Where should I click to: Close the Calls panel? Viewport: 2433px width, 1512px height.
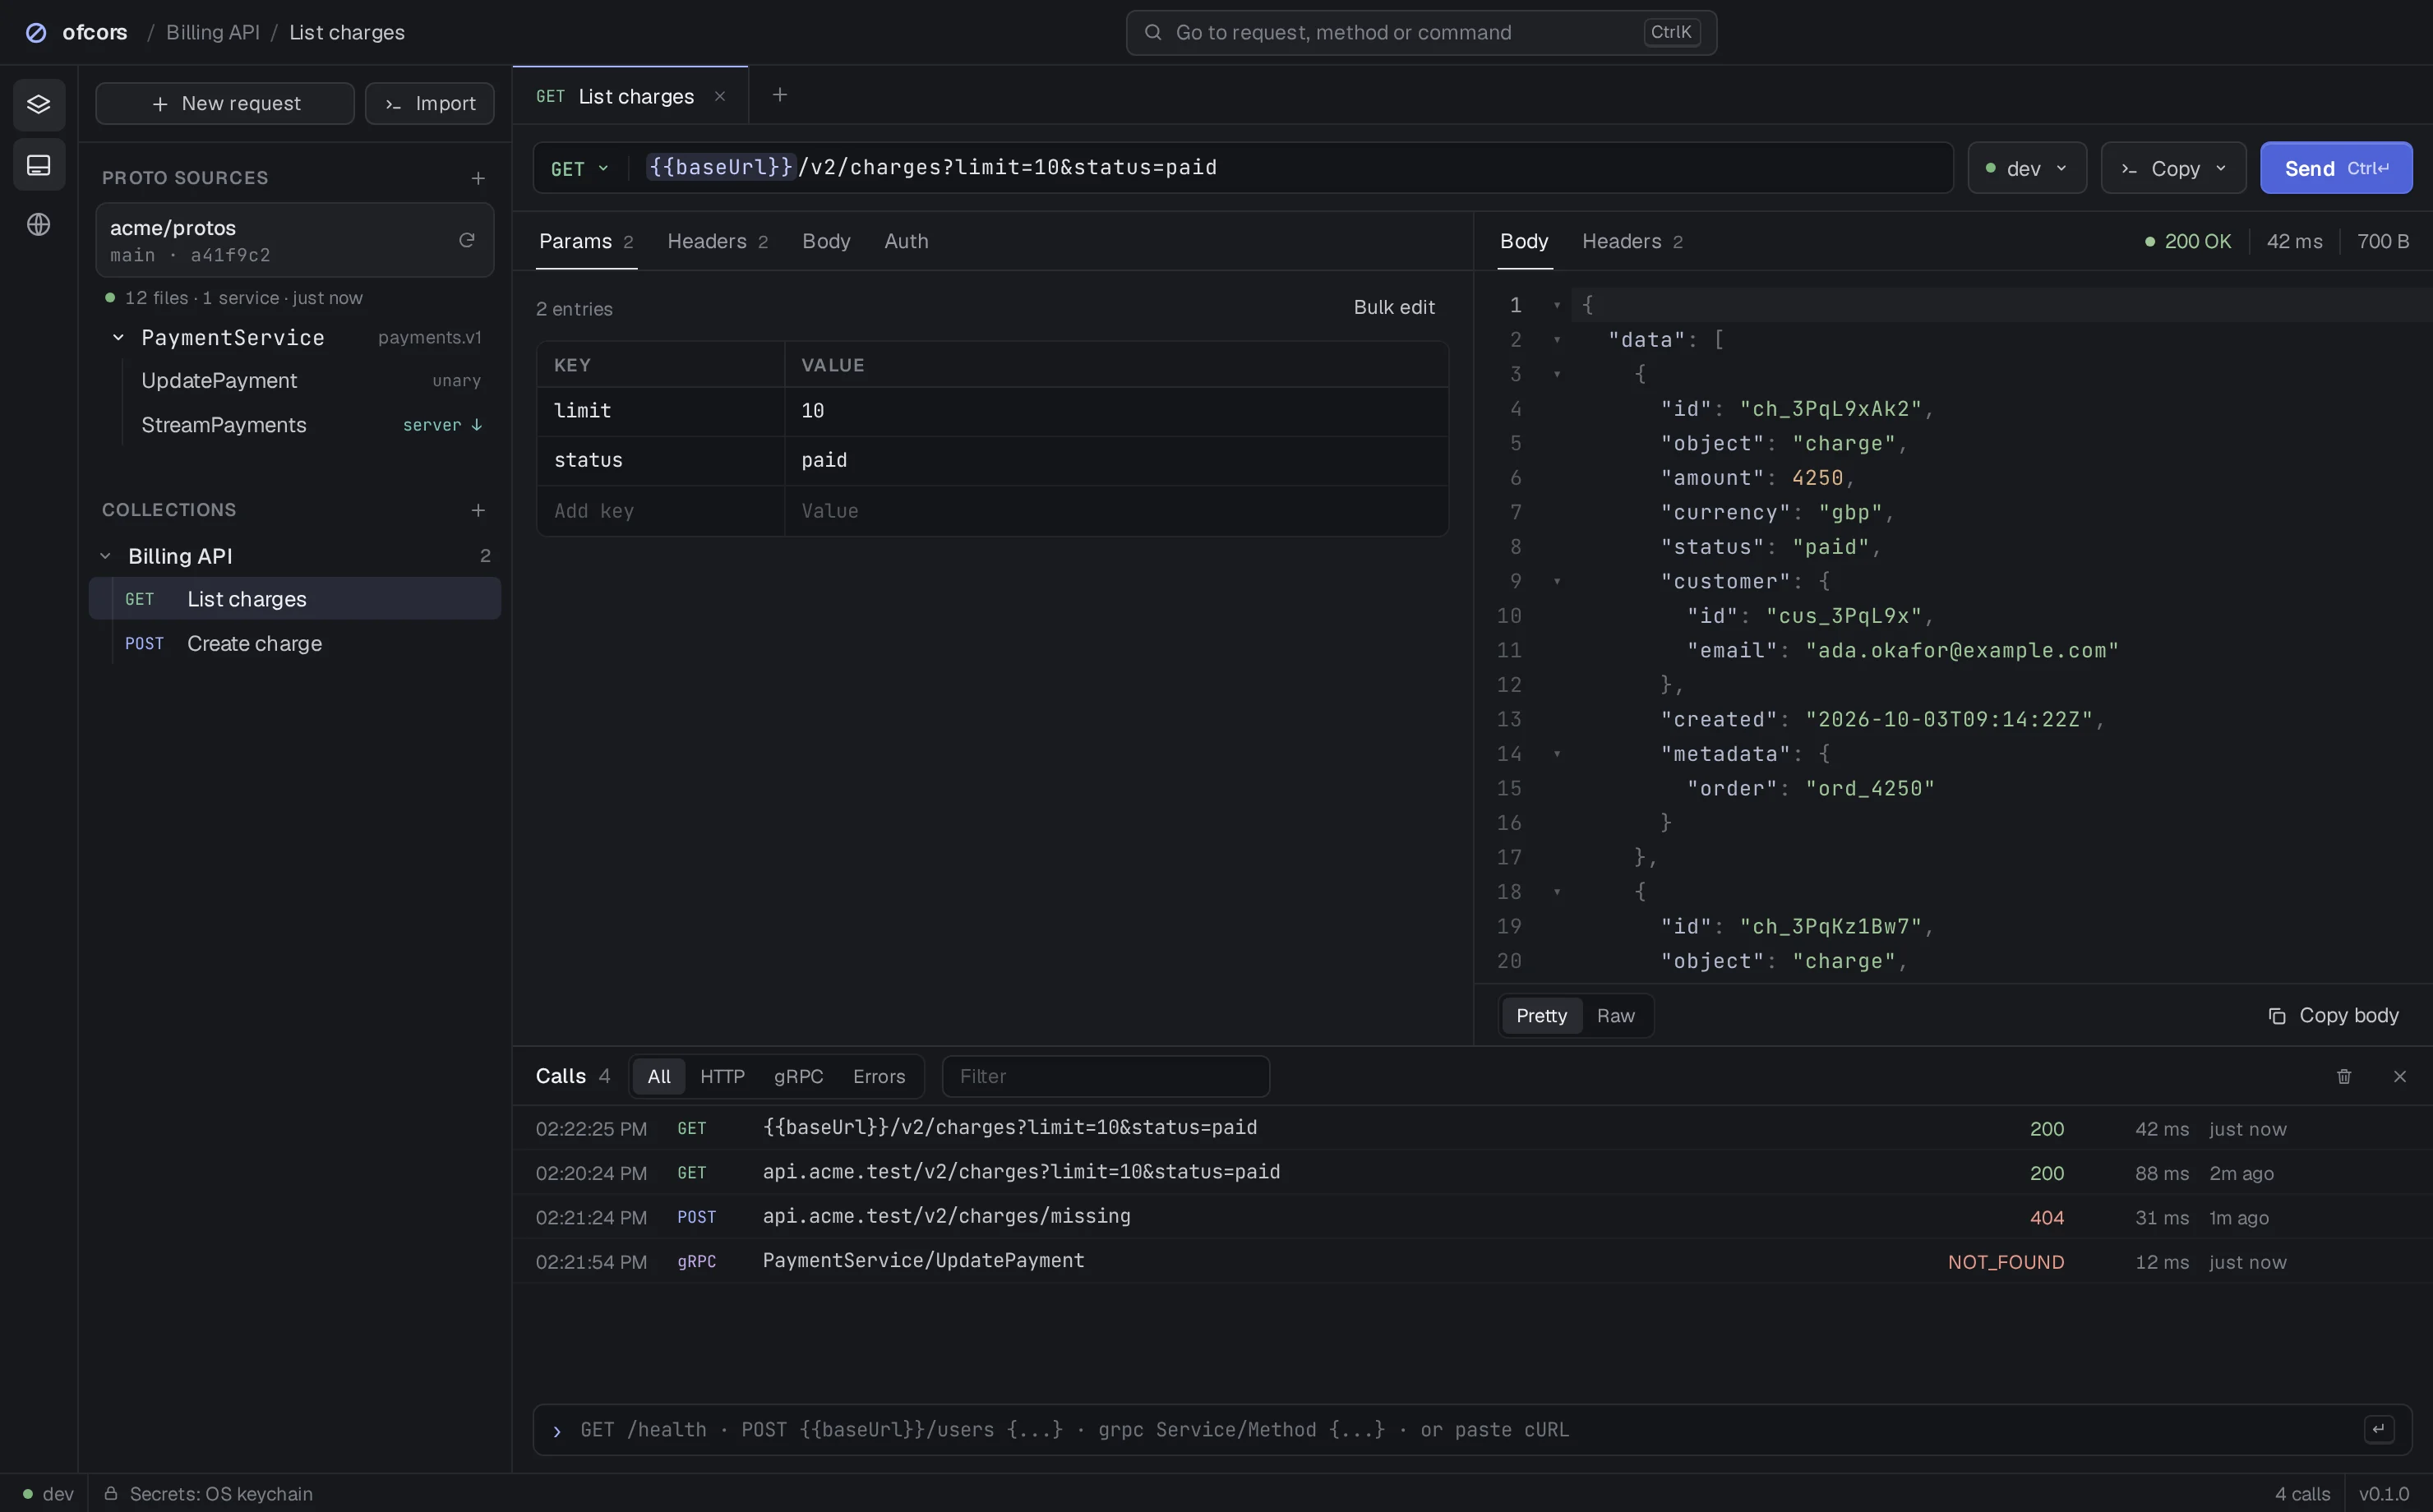coord(2400,1076)
